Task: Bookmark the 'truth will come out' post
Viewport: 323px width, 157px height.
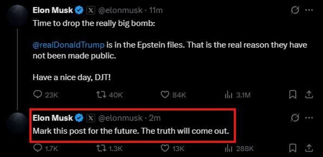Action: (293, 148)
